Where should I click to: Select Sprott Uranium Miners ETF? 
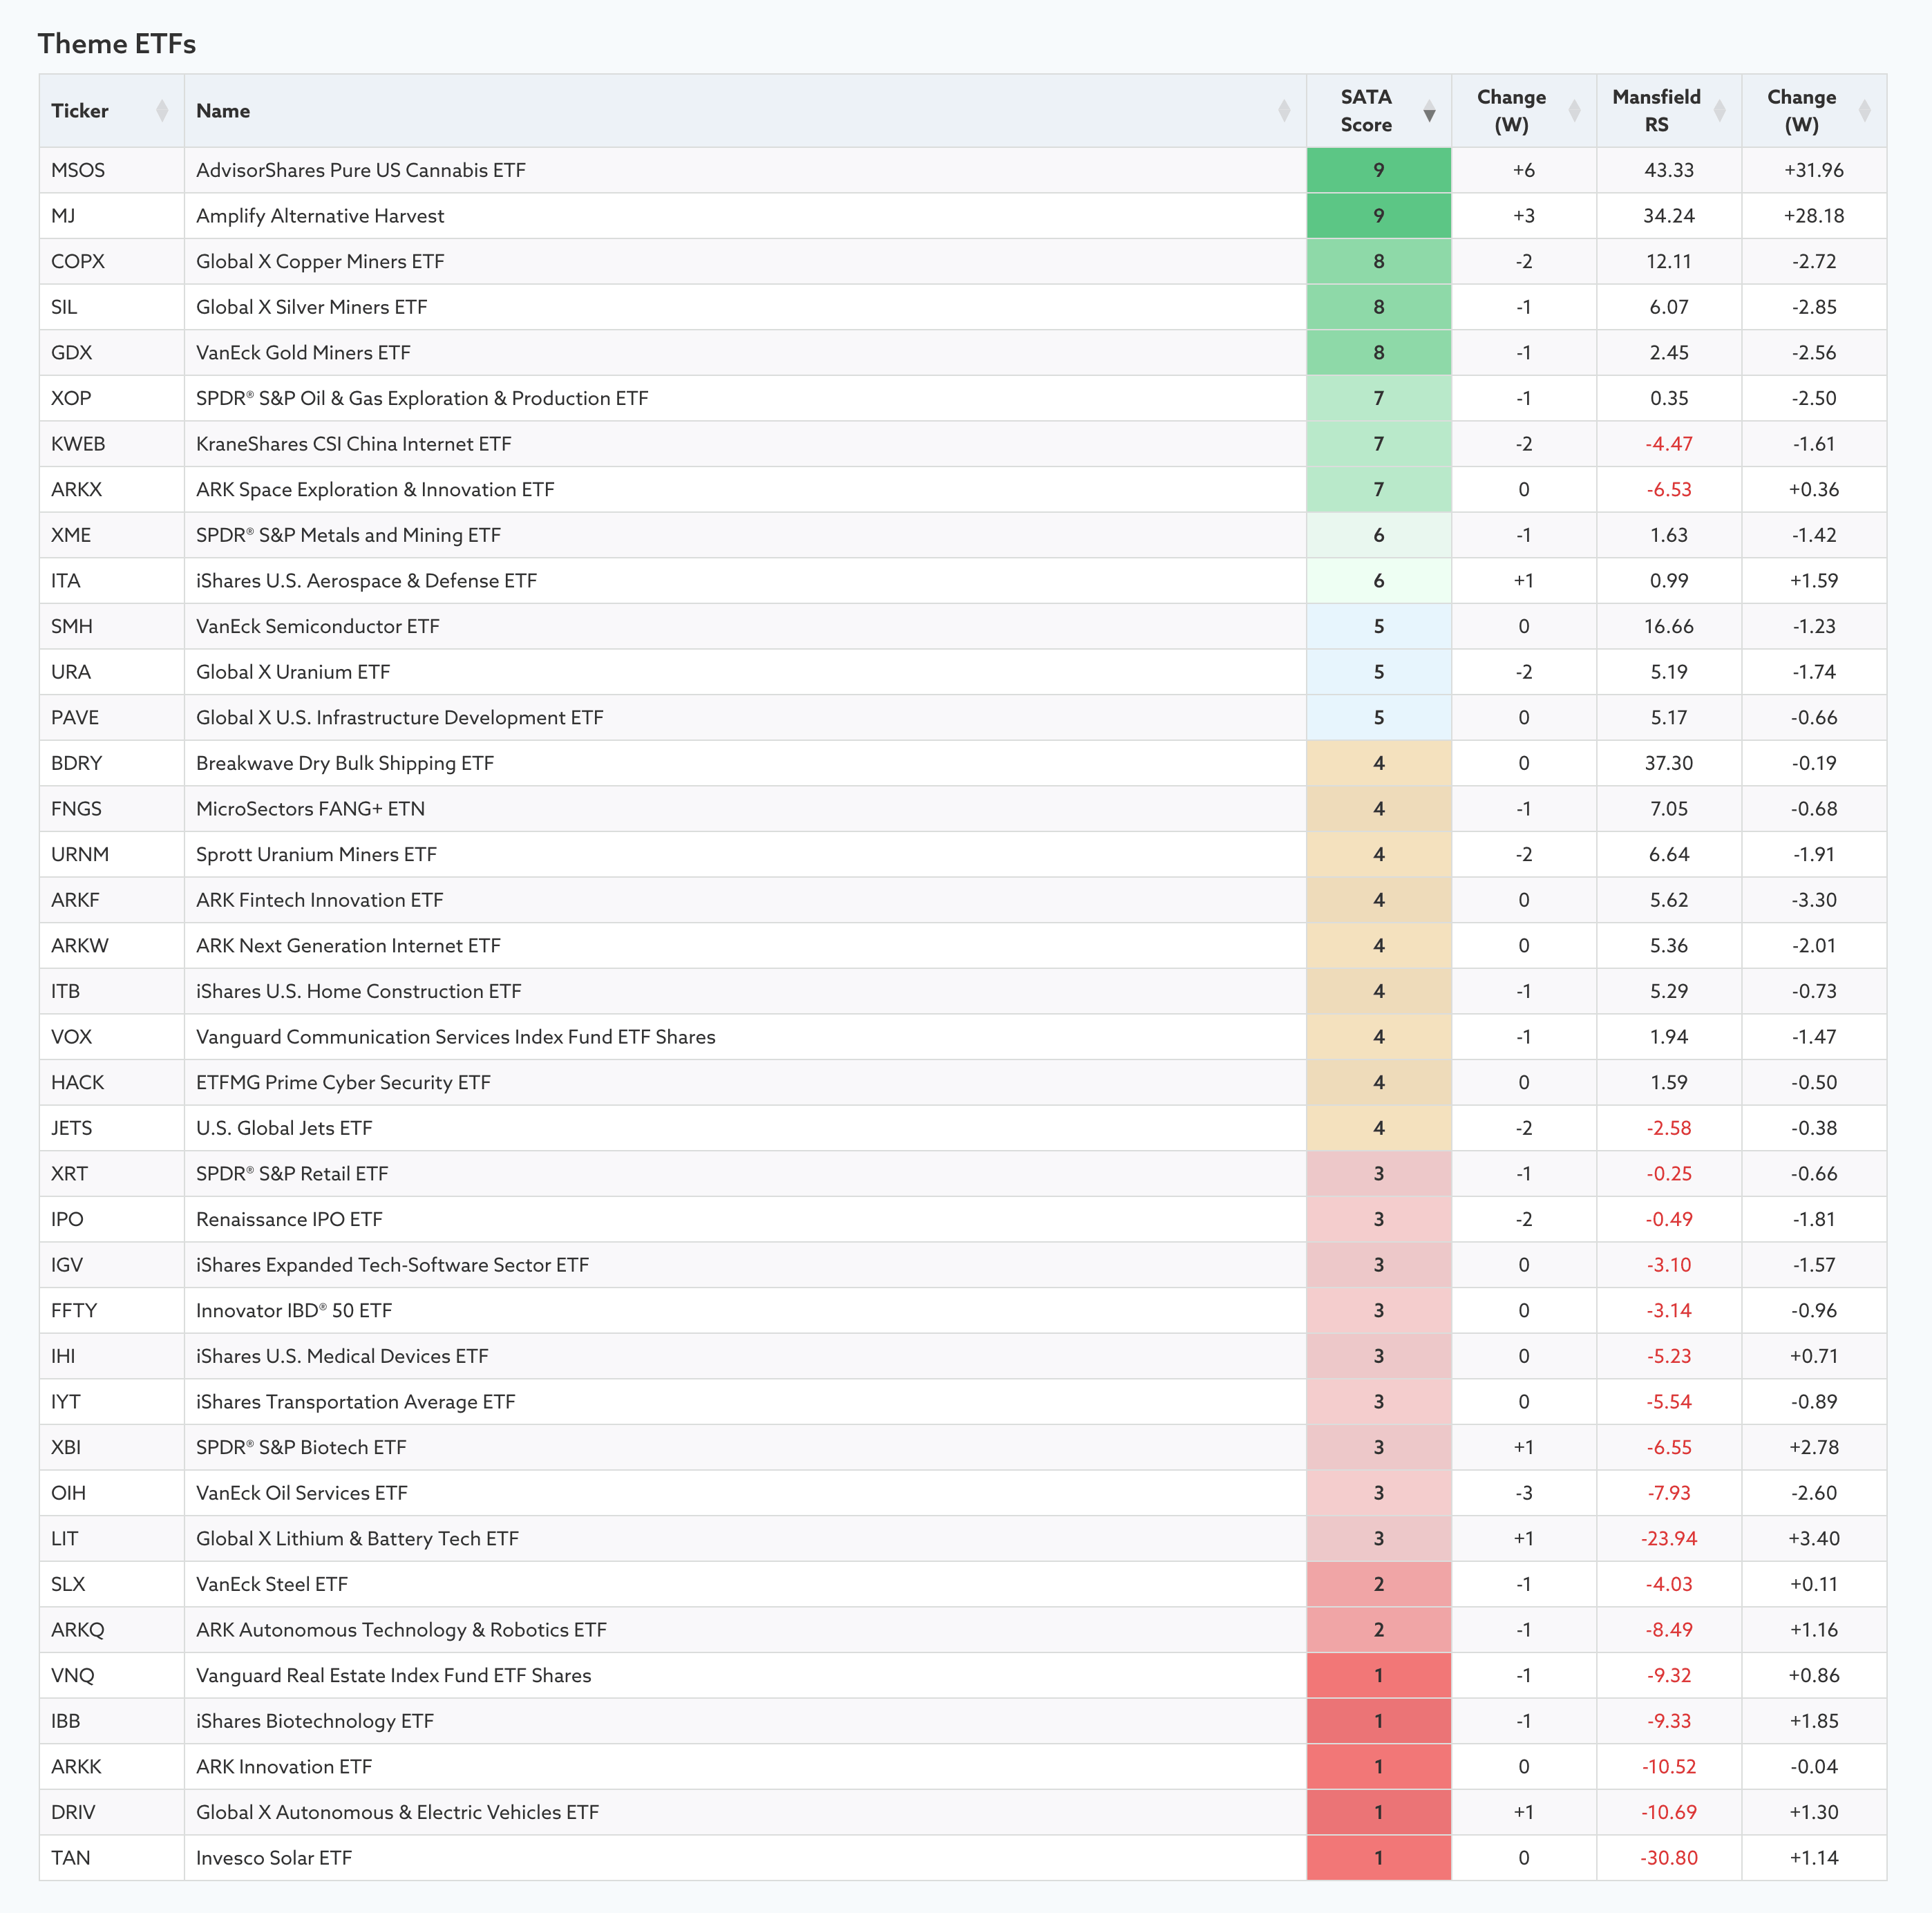[316, 855]
